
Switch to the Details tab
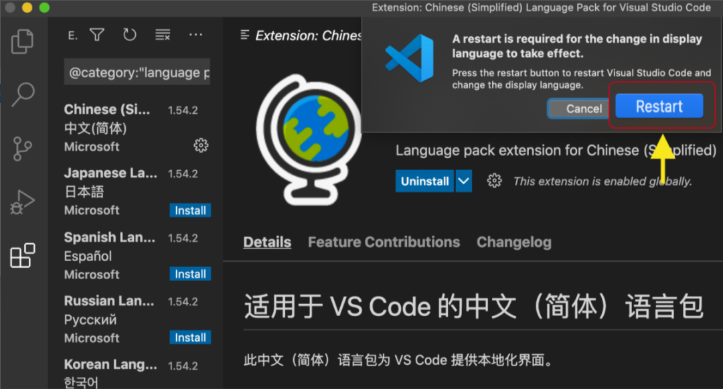[x=267, y=242]
